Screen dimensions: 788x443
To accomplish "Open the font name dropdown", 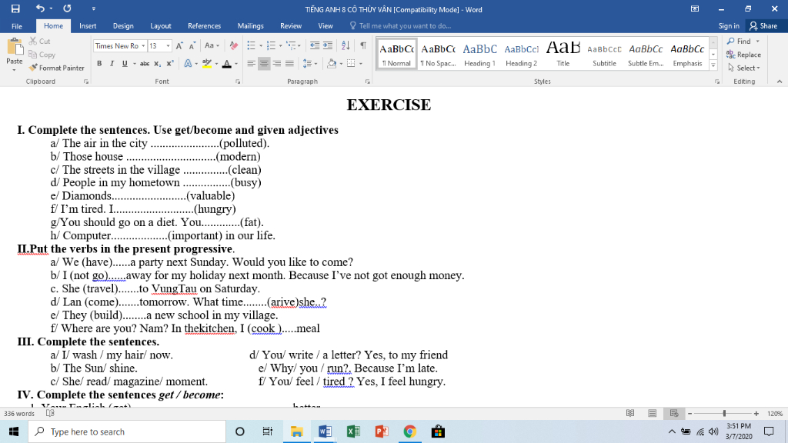I will click(143, 45).
